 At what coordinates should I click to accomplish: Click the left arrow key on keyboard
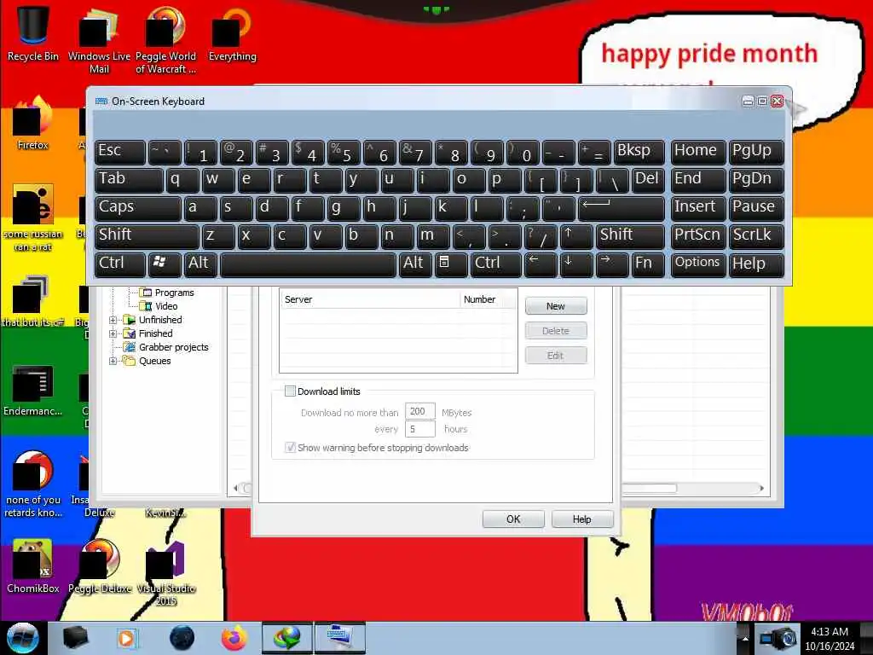click(x=540, y=264)
